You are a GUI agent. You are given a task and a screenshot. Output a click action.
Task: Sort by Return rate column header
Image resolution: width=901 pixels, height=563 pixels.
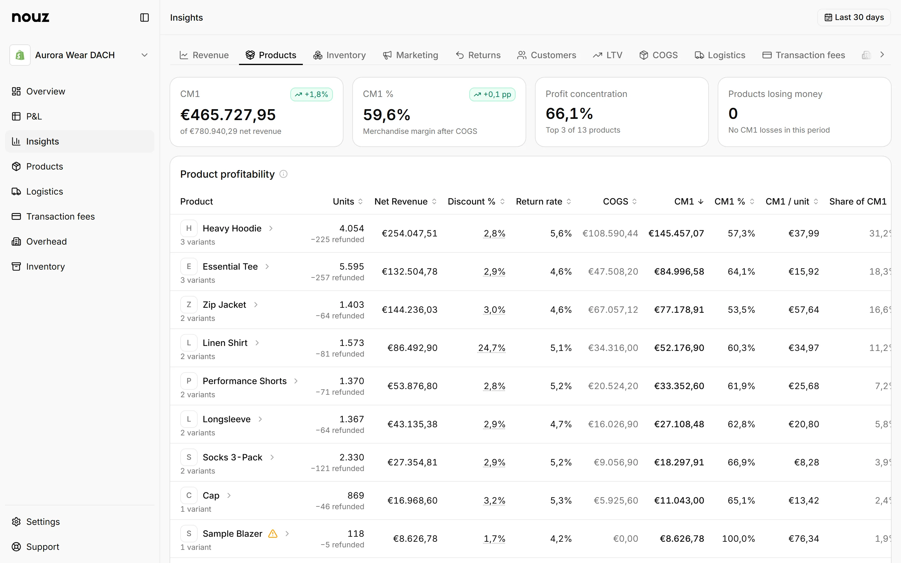pyautogui.click(x=544, y=201)
